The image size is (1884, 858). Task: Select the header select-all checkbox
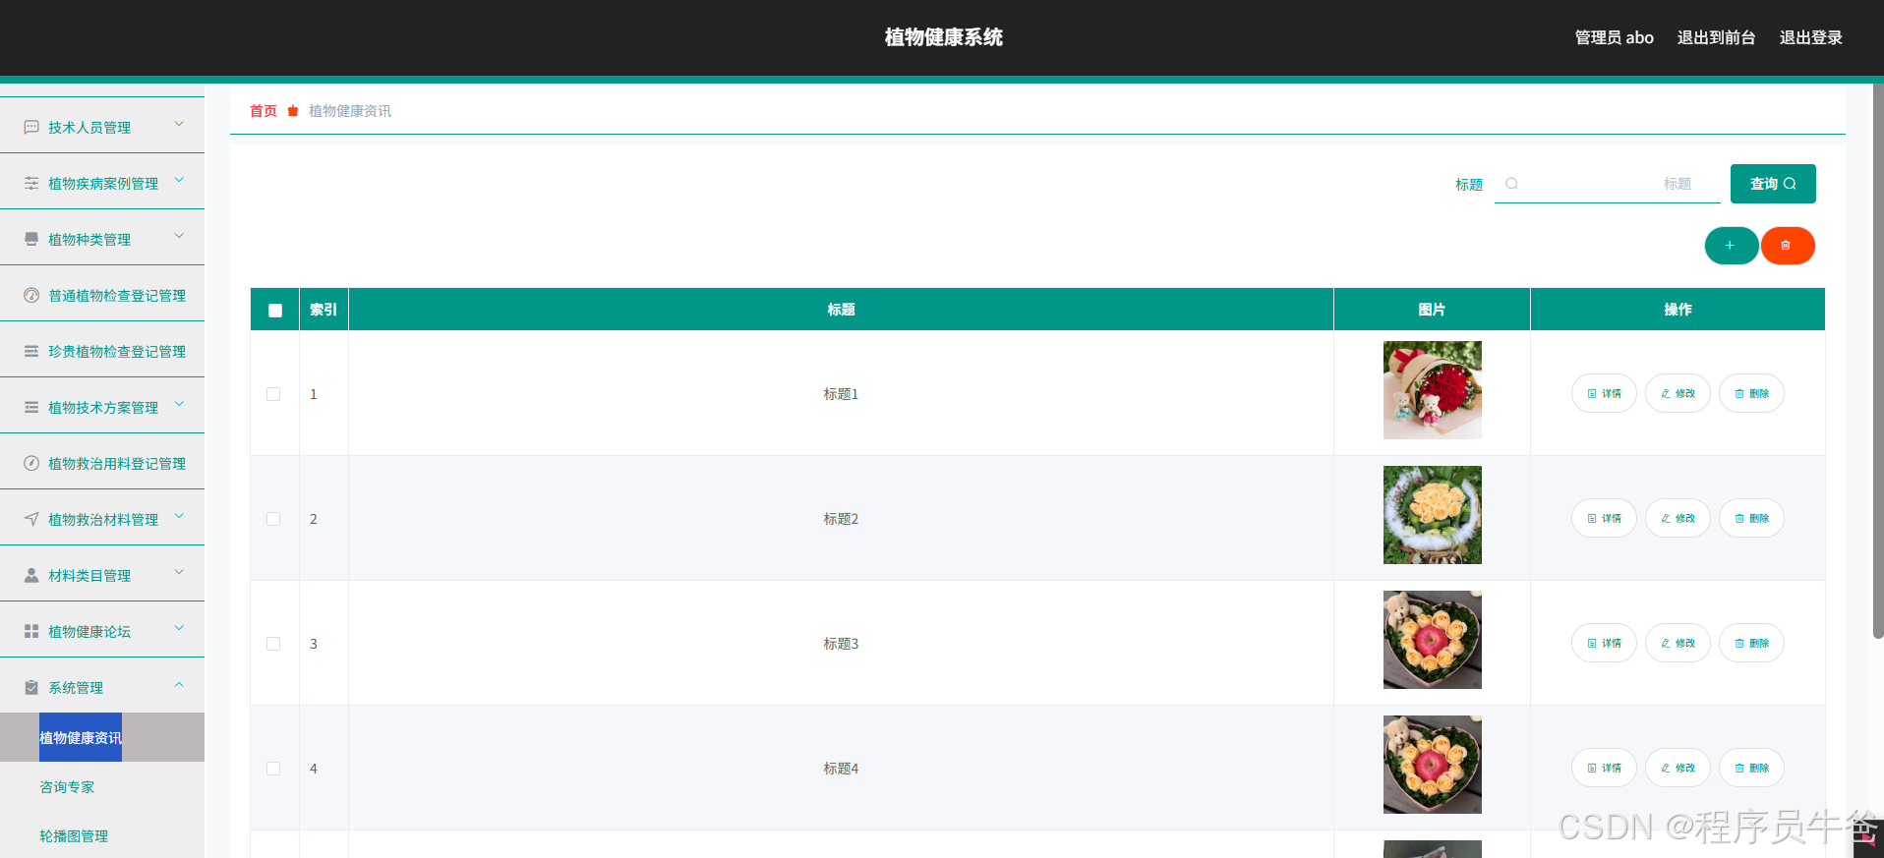click(x=275, y=311)
